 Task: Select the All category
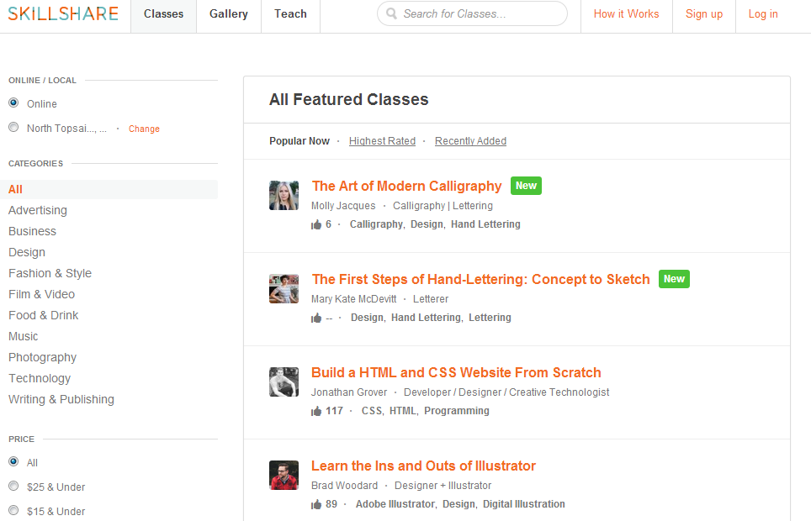pyautogui.click(x=109, y=189)
